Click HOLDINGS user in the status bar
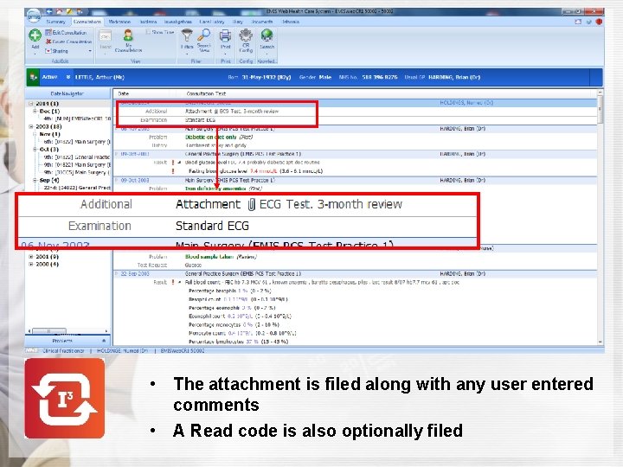Viewport: 623px width, 467px height. [122, 351]
